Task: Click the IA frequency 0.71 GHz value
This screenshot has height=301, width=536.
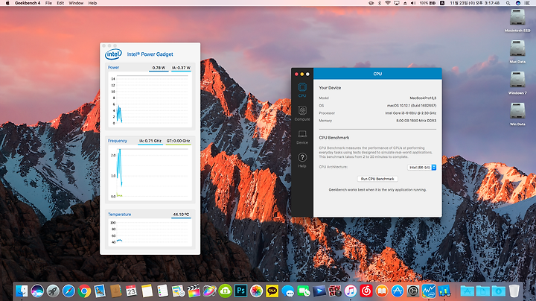Action: 150,141
